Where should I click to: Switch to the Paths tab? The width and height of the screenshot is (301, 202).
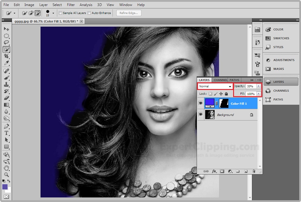(234, 80)
